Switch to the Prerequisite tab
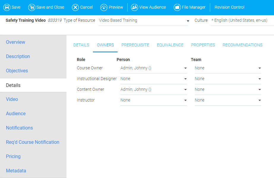This screenshot has height=178, width=274. 135,45
